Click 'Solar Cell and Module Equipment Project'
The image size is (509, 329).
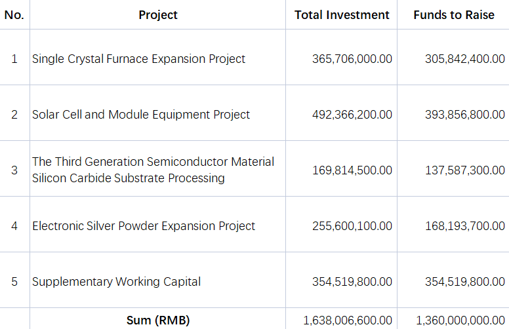(x=158, y=113)
